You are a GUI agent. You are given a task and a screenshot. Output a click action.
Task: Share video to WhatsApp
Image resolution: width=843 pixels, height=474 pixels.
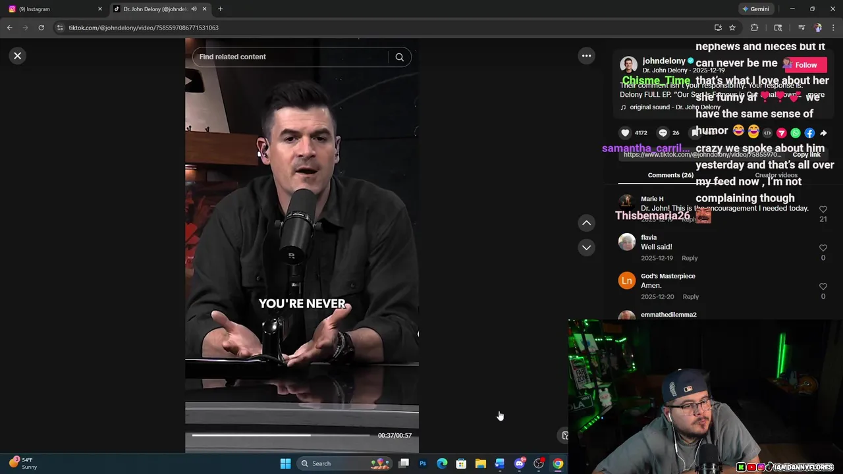tap(795, 133)
